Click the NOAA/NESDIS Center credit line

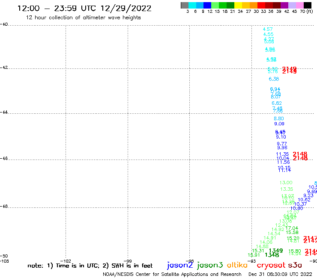point(172,274)
